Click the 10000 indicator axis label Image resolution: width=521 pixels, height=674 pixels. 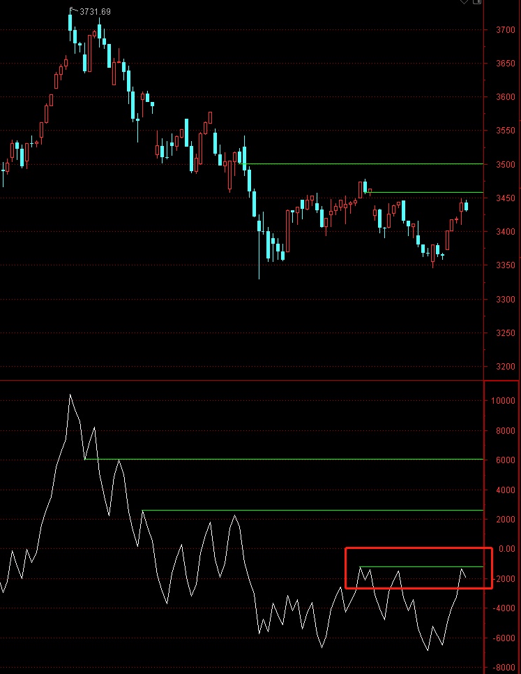[x=503, y=401]
